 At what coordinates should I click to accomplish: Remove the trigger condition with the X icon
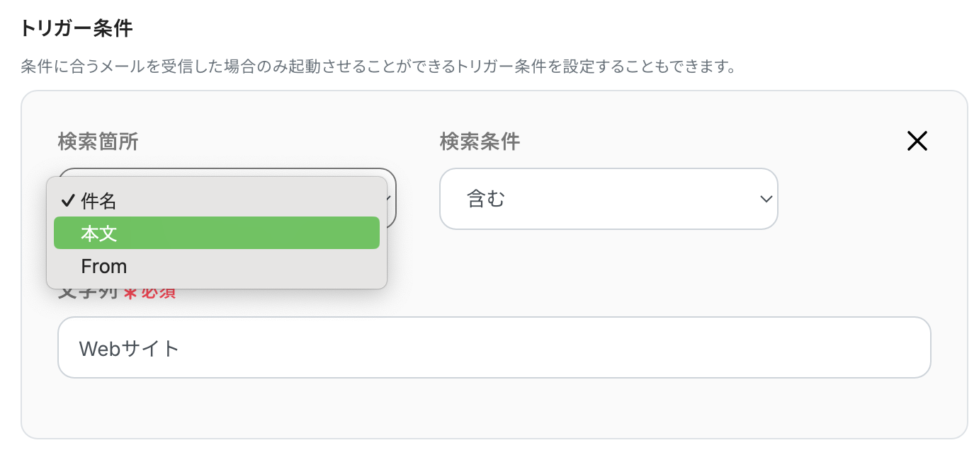pyautogui.click(x=917, y=142)
